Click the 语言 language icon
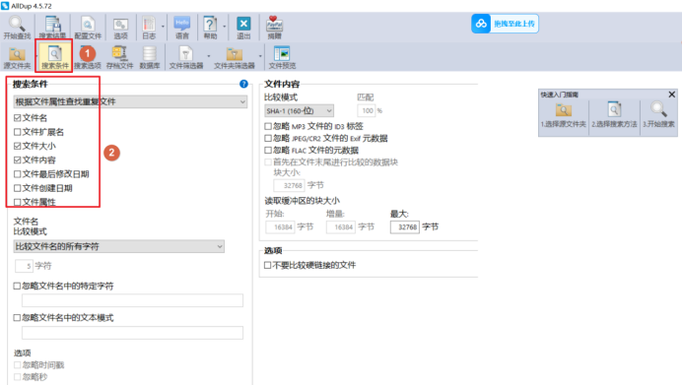The image size is (682, 386). point(182,27)
